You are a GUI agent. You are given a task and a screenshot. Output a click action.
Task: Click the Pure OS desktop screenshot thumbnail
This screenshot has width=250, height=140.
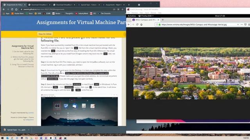(x=79, y=110)
